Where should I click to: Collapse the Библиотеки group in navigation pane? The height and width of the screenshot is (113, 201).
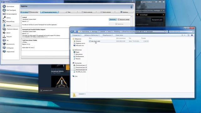point(77,50)
